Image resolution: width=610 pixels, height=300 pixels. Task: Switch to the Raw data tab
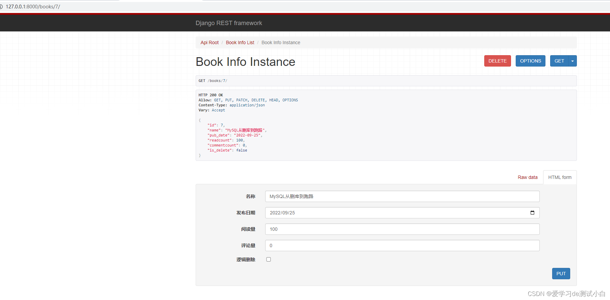click(x=527, y=177)
